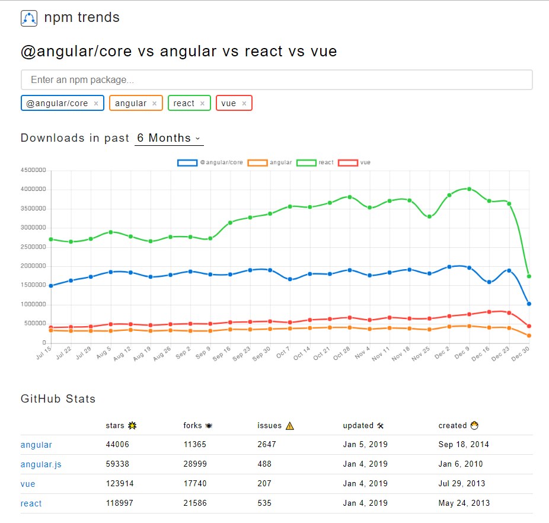This screenshot has width=549, height=523.
Task: Click @angular/core's Jul 15 first data point
Action: [x=51, y=286]
